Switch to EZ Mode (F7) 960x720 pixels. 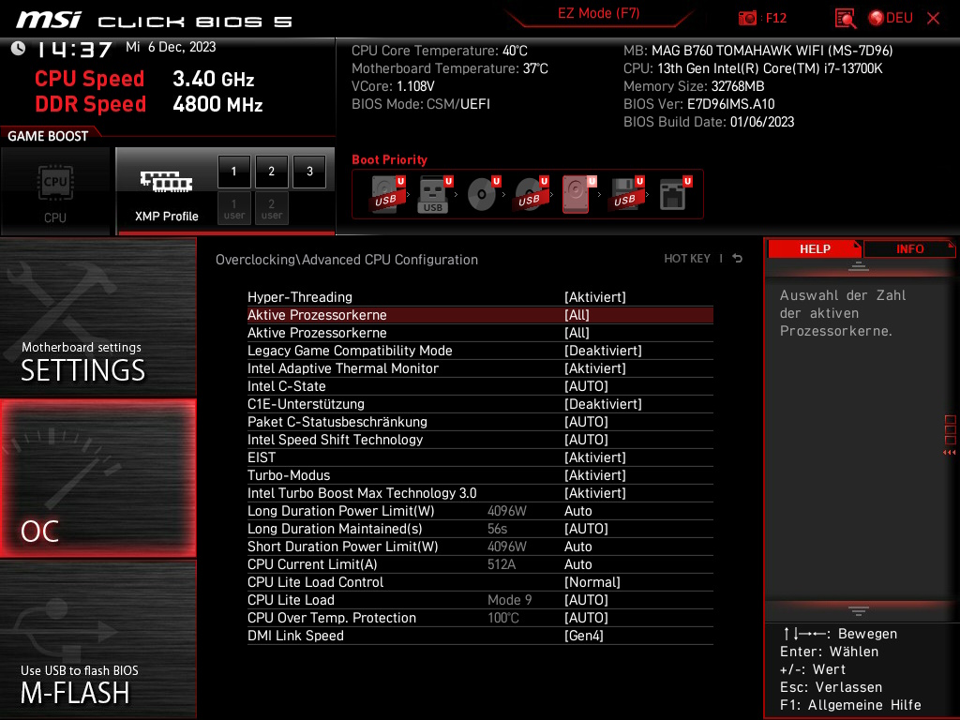pyautogui.click(x=598, y=13)
